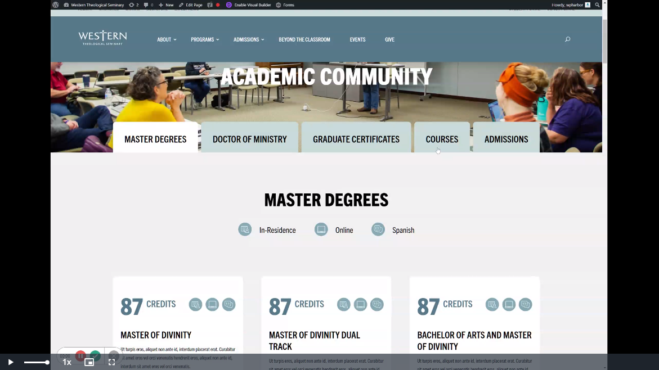Switch to the Doctor of Ministry tab
Screen dimensions: 659x370
(x=249, y=139)
